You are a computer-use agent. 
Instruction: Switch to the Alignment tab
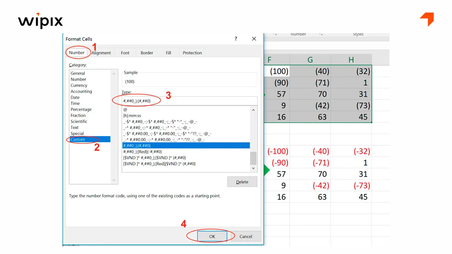click(101, 53)
